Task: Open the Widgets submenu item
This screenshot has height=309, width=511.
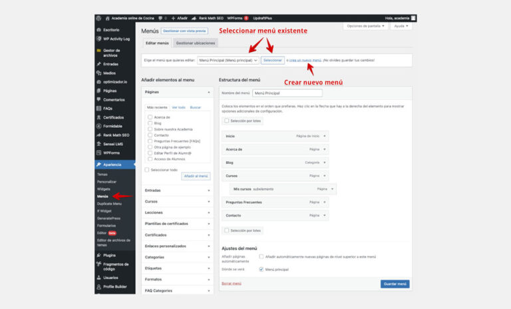Action: click(x=104, y=189)
